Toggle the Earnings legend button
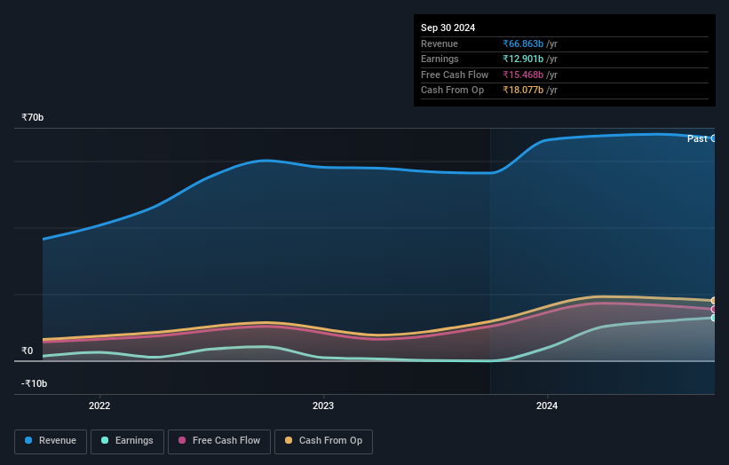 click(x=127, y=441)
